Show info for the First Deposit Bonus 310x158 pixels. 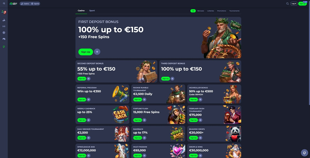pyautogui.click(x=97, y=52)
